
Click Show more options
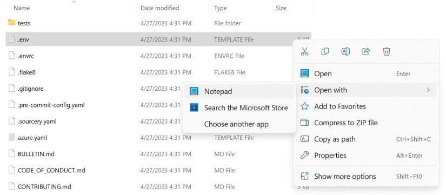pos(366,176)
